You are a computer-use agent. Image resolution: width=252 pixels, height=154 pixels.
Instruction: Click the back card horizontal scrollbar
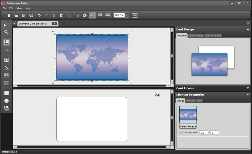pyautogui.click(x=92, y=147)
